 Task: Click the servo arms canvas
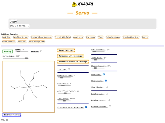pyautogui.click(x=29, y=87)
